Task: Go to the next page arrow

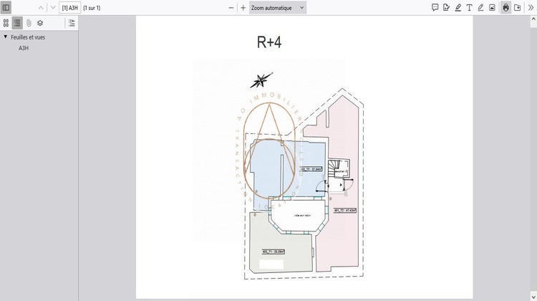Action: coord(53,8)
